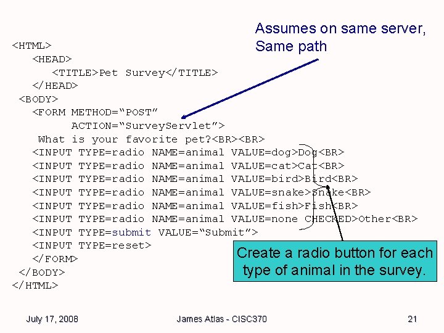The image size is (444, 333).
Task: Select the radio input line VALUE=cat
Action: coord(188,166)
